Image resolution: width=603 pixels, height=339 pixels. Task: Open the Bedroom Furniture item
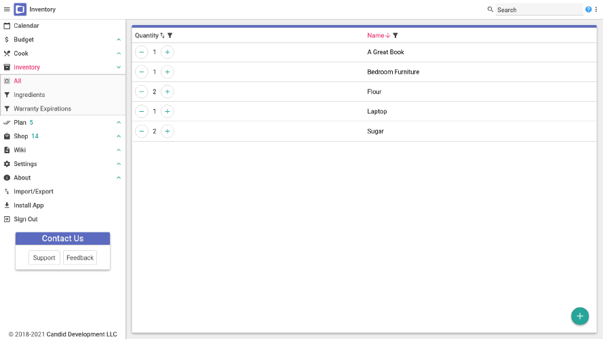pyautogui.click(x=393, y=72)
